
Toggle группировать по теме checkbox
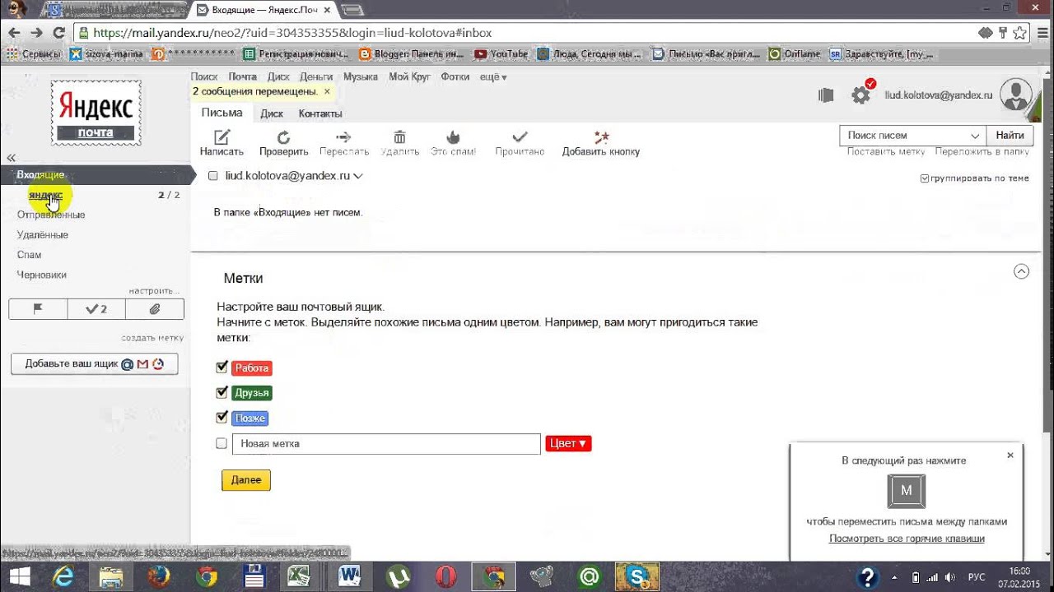pyautogui.click(x=925, y=178)
